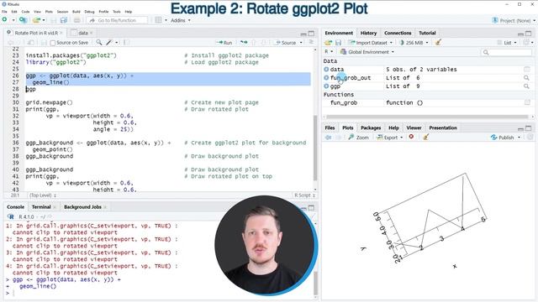Viewport: 538px width, 302px height.
Task: Open the Code menu
Action: 25,12
